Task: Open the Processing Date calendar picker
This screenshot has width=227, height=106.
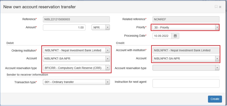Action: (x=175, y=36)
